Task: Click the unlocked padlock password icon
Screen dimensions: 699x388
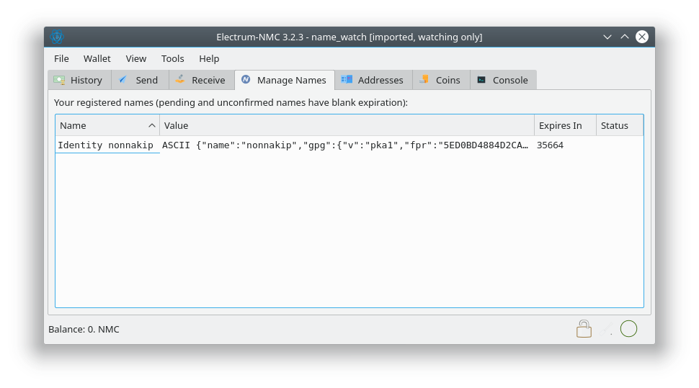Action: 584,329
